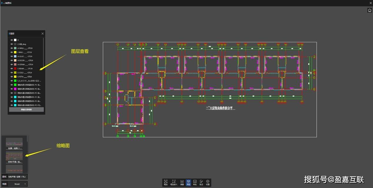Screen dimensions: 373x188
Task: Open 设置 settings in the bottom toolbar
Action: click(x=208, y=182)
